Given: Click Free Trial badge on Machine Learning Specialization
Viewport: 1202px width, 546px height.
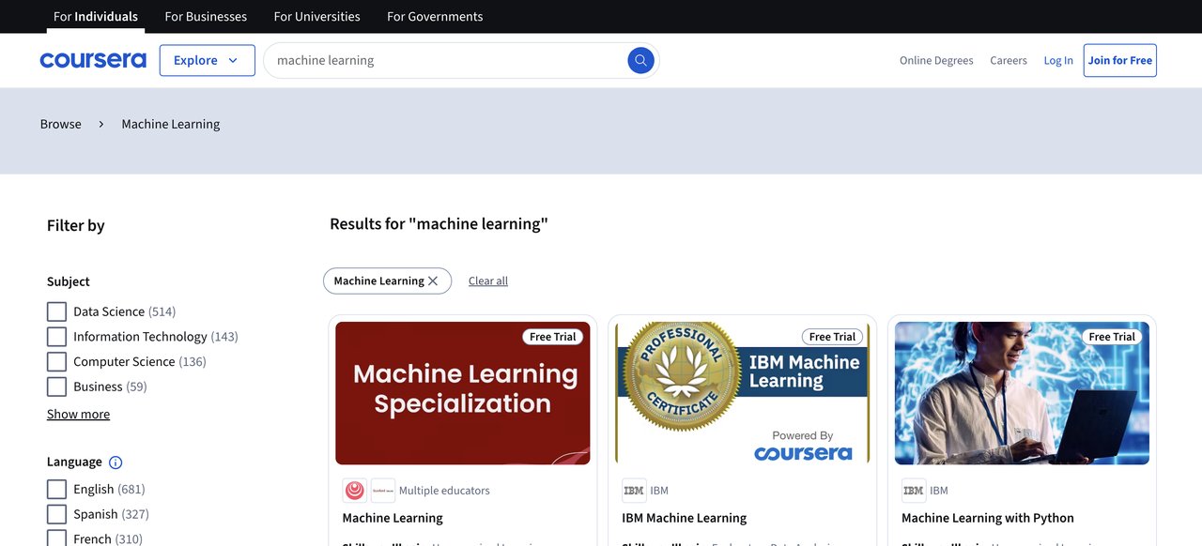Looking at the screenshot, I should (553, 337).
